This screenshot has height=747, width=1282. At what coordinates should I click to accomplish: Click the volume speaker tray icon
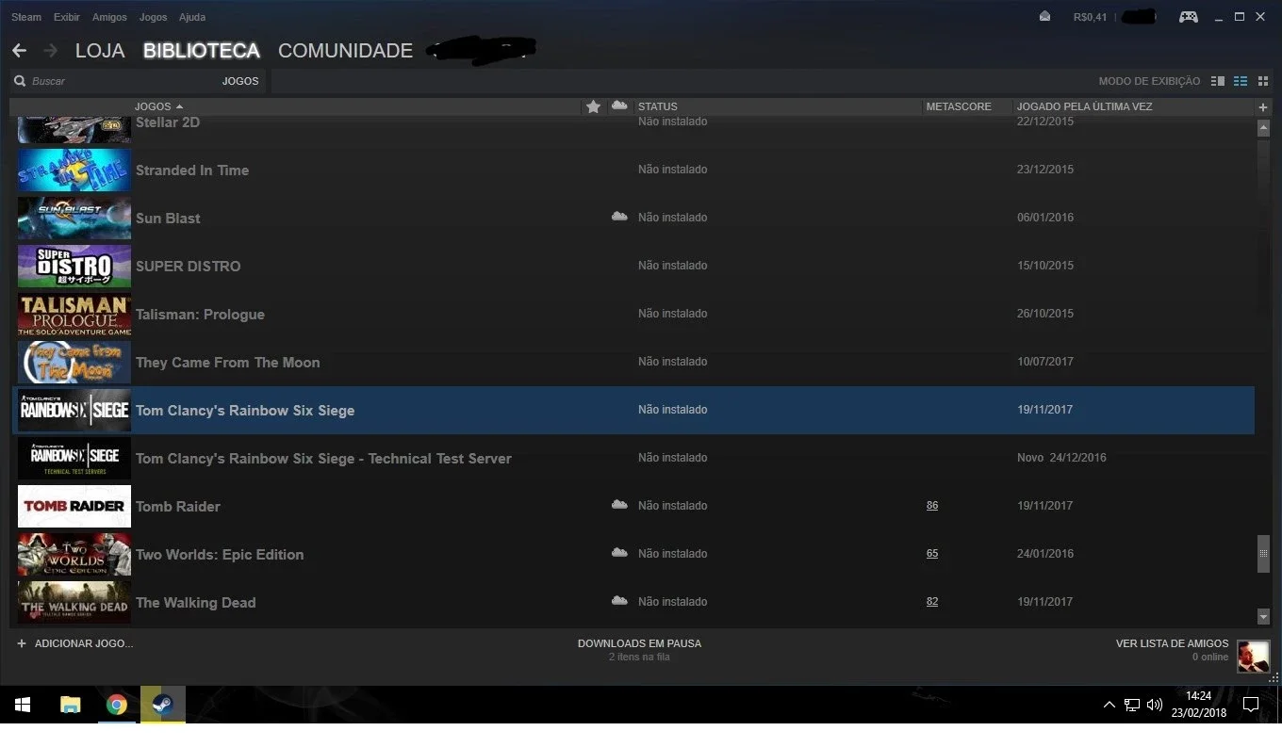coord(1155,705)
